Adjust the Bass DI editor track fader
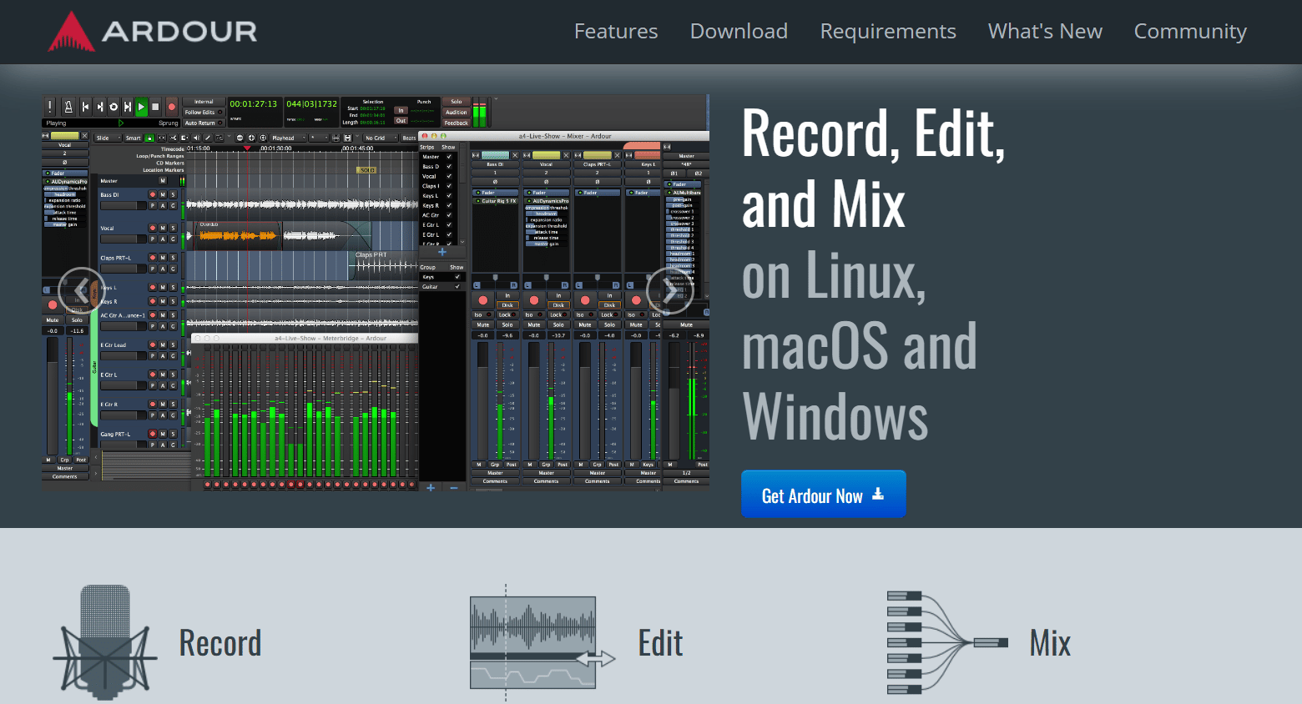This screenshot has width=1302, height=704. pyautogui.click(x=124, y=205)
